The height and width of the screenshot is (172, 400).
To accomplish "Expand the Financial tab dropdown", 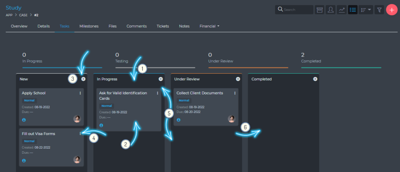I will [x=209, y=26].
